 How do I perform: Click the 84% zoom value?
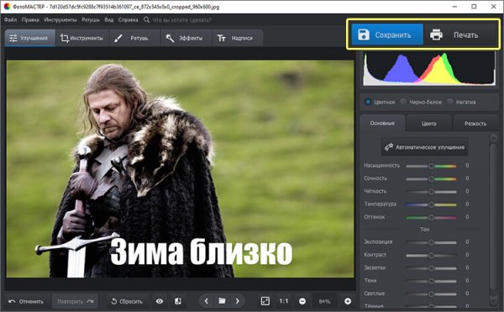[324, 301]
